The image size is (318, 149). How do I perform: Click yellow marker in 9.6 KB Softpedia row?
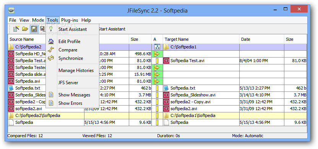(x=157, y=123)
